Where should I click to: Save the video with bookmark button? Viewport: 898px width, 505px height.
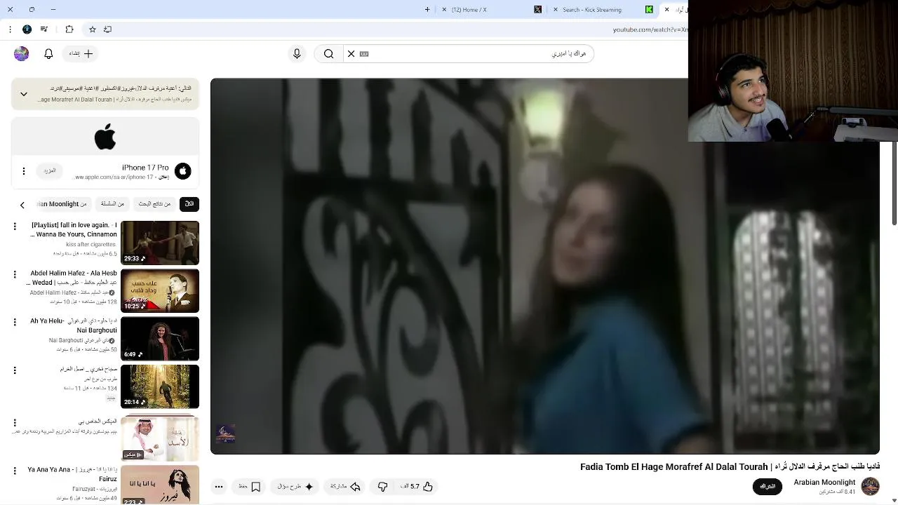(x=250, y=487)
